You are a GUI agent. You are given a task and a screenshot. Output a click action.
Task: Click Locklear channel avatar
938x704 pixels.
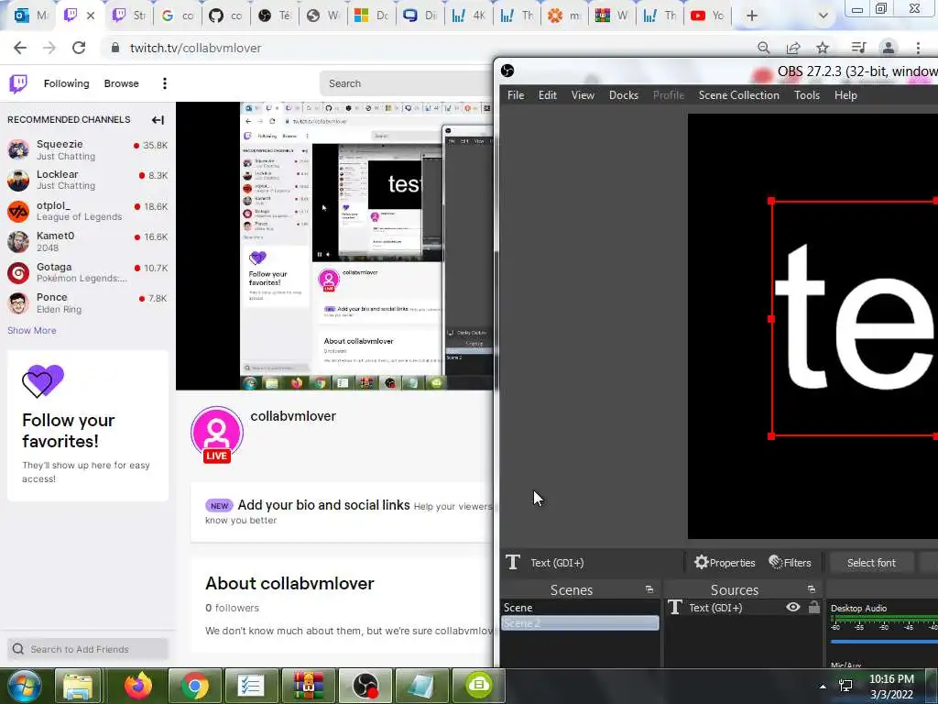click(x=18, y=180)
